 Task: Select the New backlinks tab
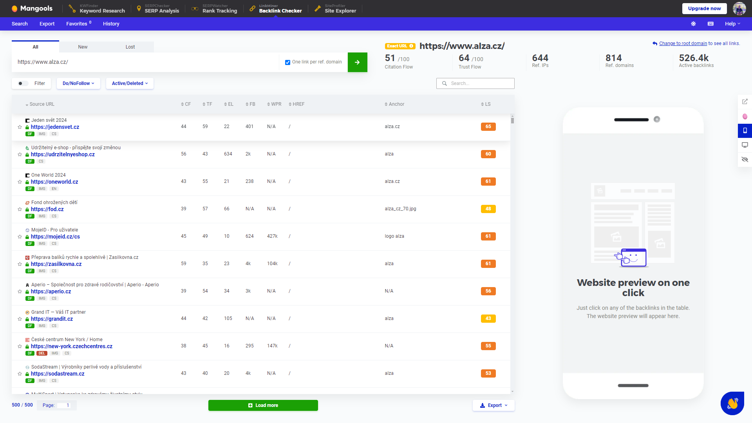coord(83,47)
